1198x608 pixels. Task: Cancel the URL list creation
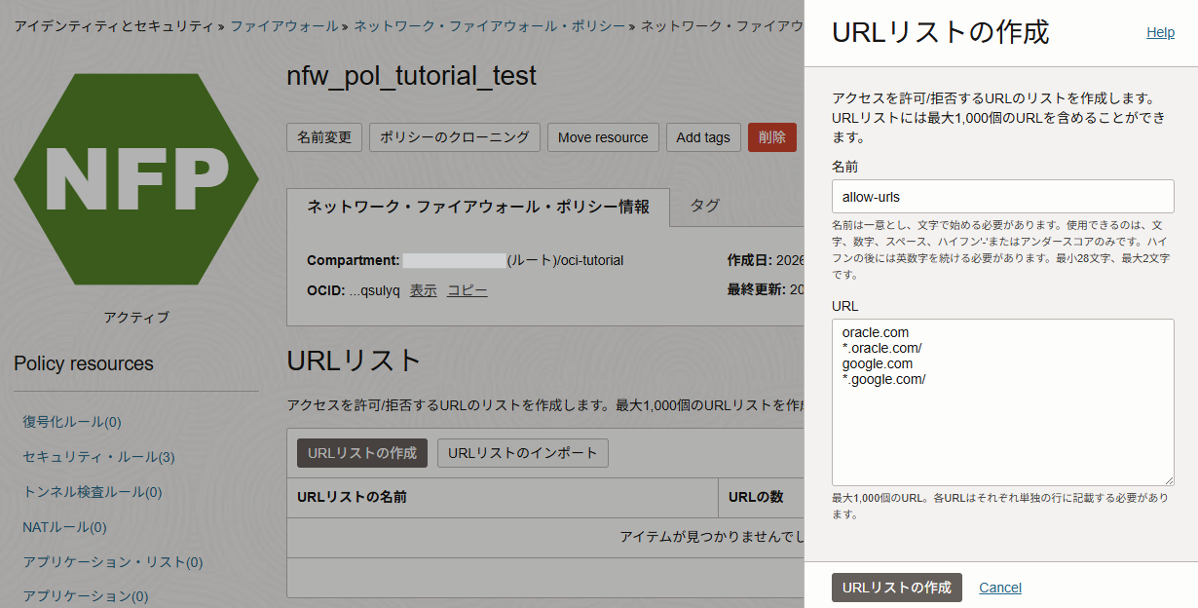pyautogui.click(x=1000, y=588)
